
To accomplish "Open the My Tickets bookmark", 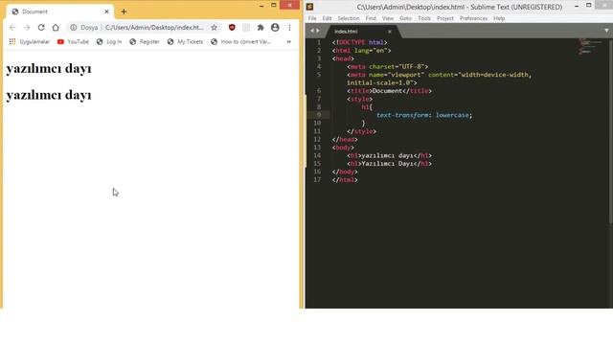I will pos(185,41).
